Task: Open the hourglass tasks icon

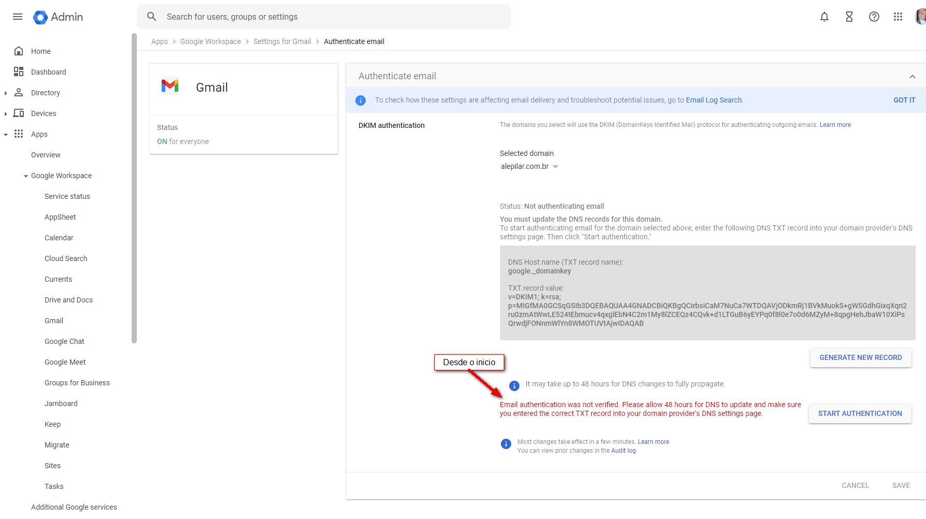Action: 849,17
